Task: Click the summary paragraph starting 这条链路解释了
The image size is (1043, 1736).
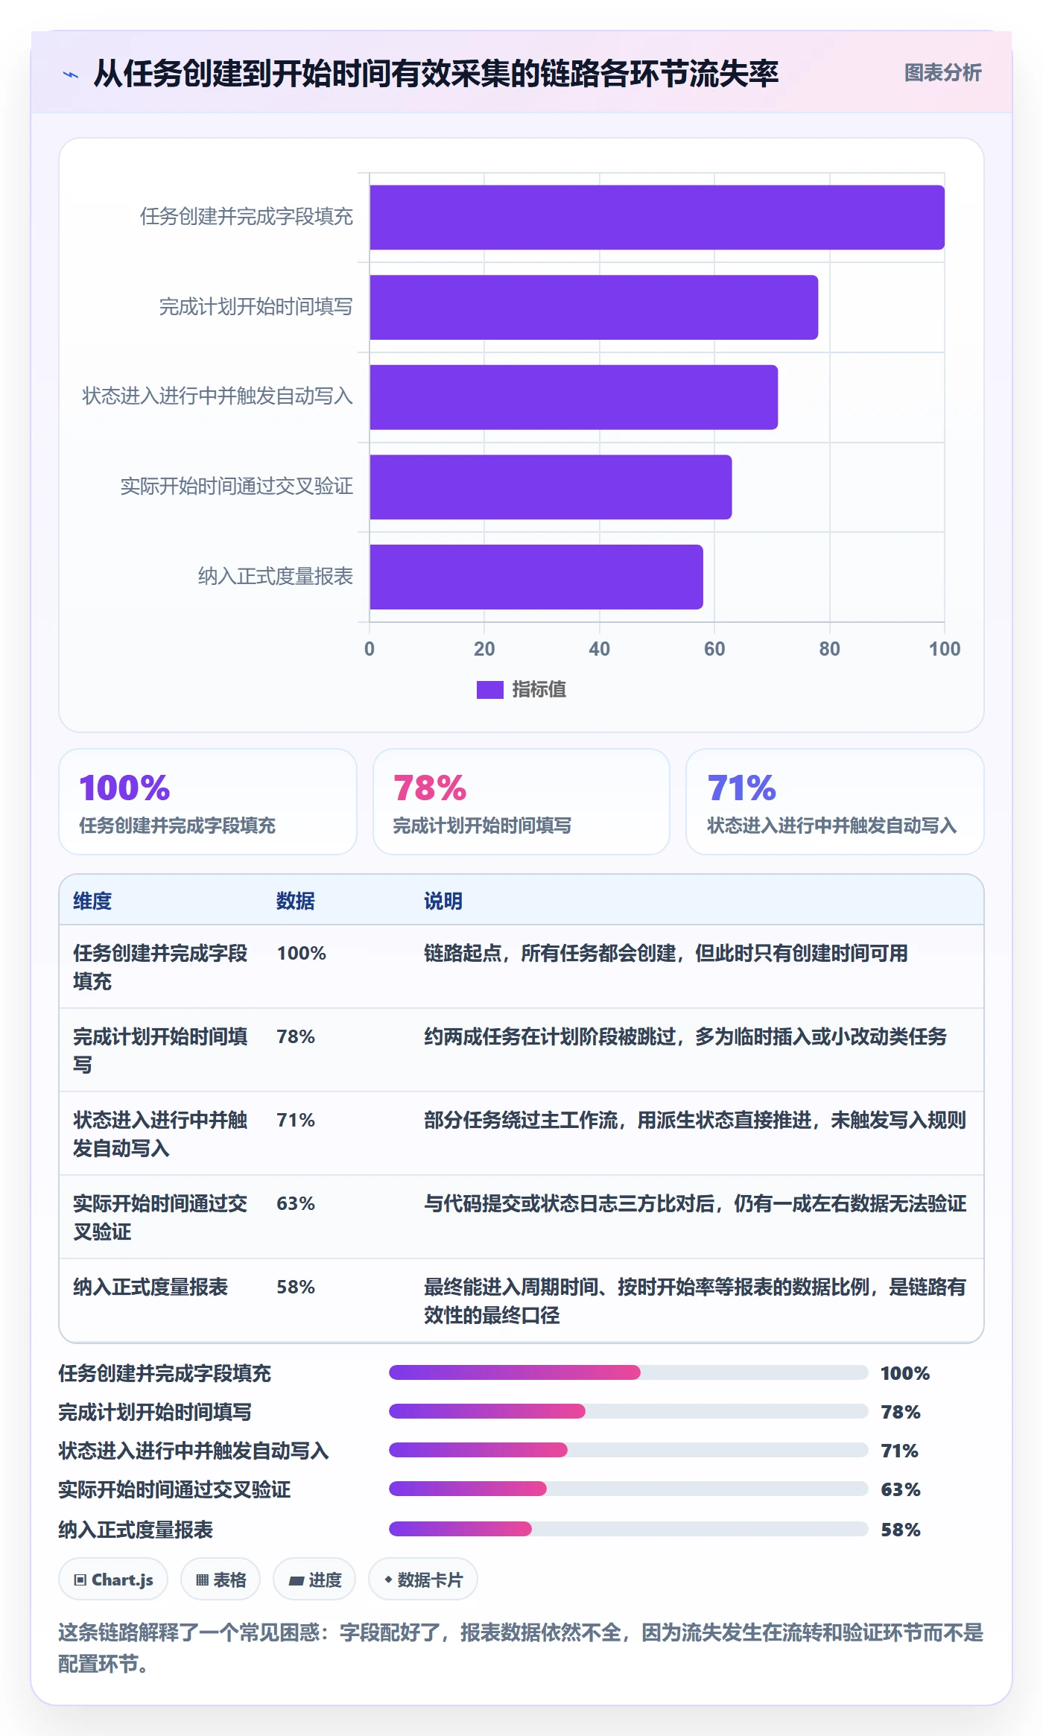Action: click(x=521, y=1648)
